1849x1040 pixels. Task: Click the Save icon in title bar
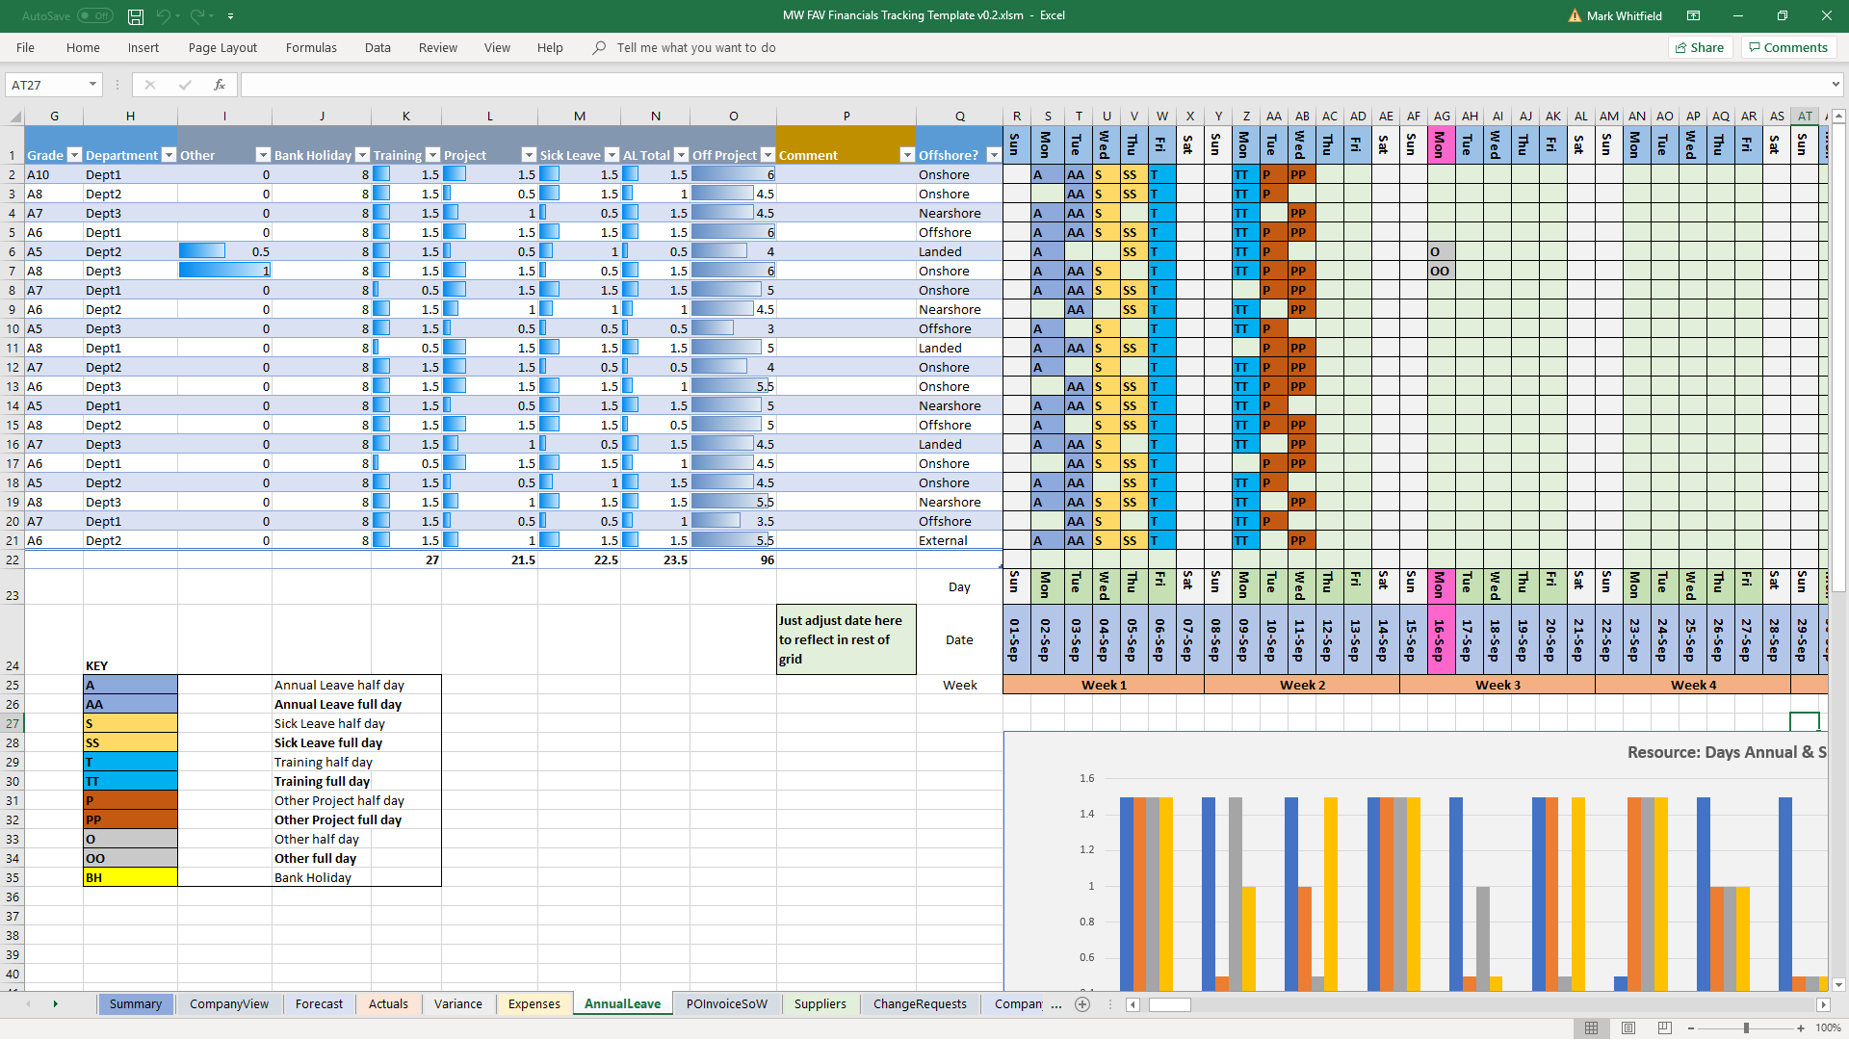click(x=136, y=16)
